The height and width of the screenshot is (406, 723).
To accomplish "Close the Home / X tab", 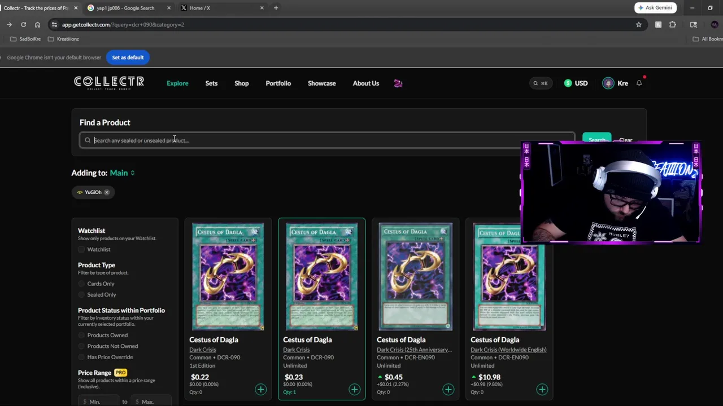I will coord(262,8).
